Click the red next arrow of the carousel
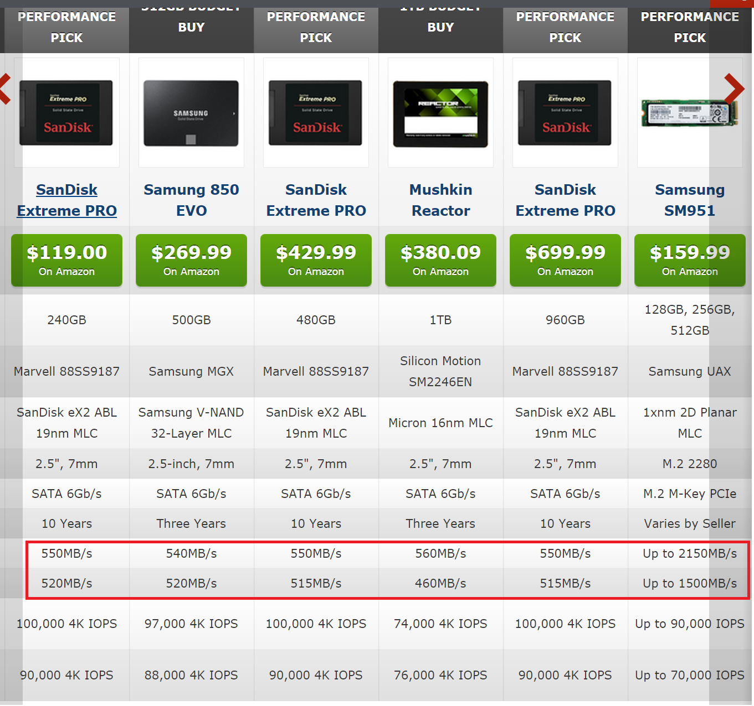This screenshot has height=706, width=754. pyautogui.click(x=734, y=89)
